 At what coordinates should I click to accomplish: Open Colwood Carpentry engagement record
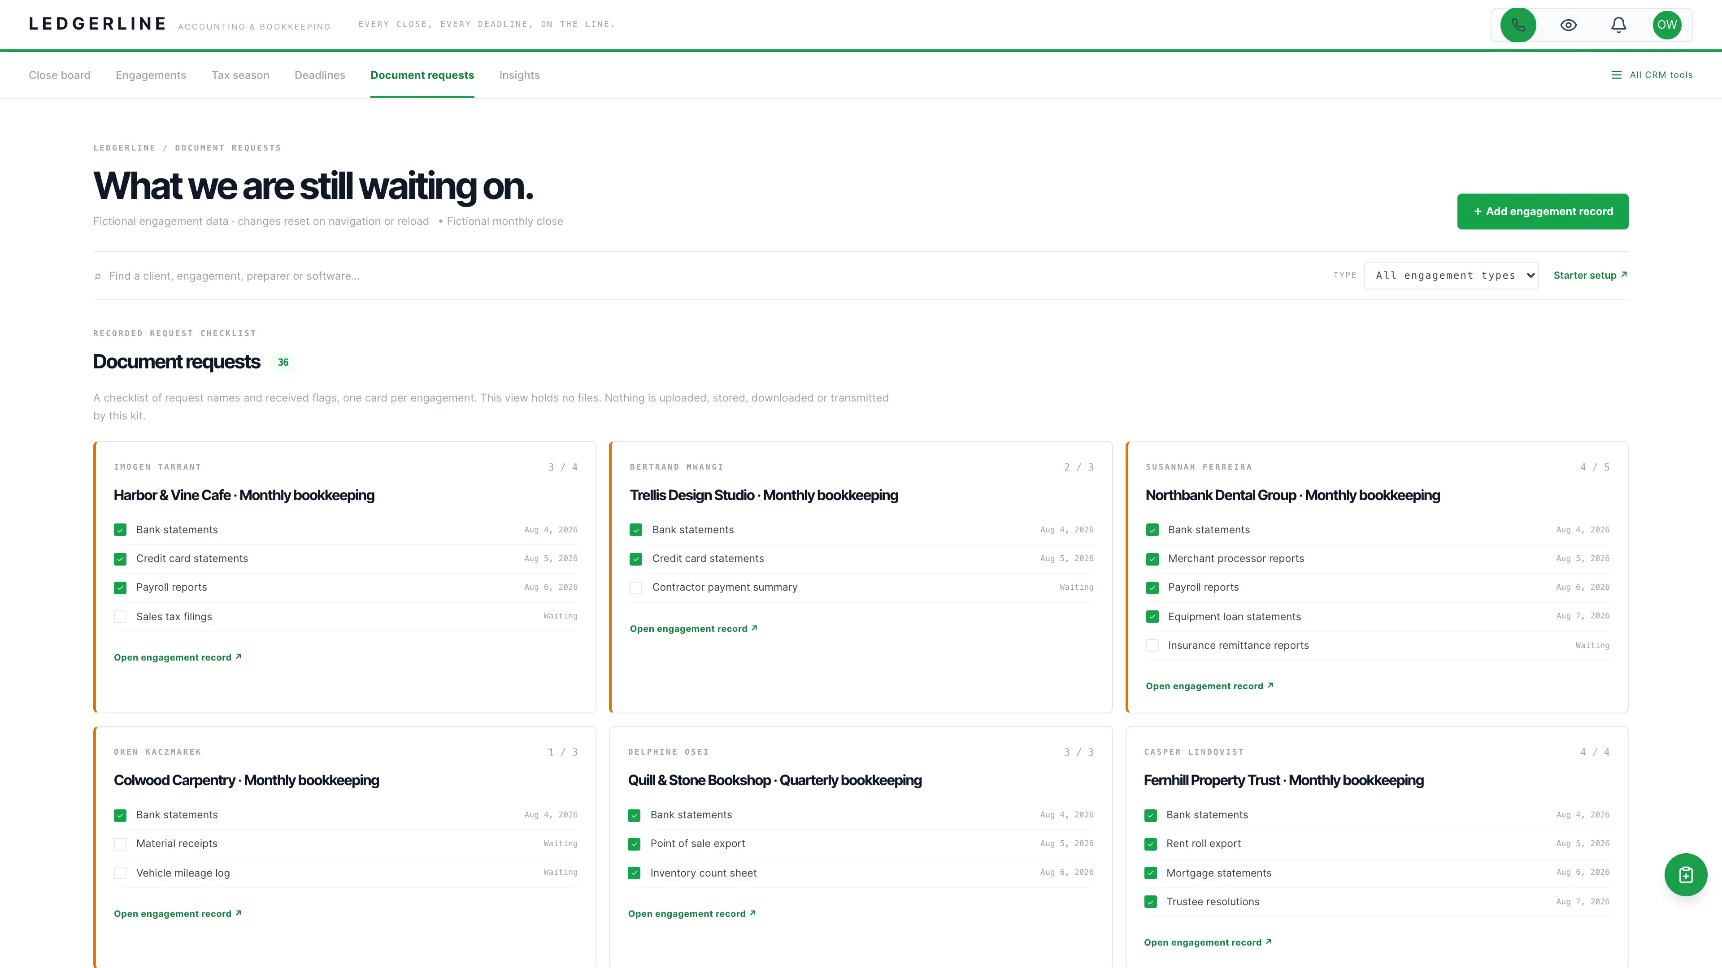178,914
